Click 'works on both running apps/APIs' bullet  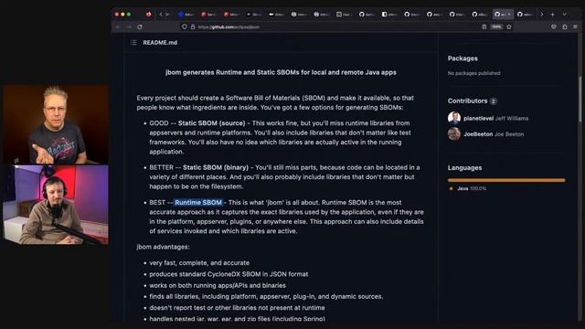[x=218, y=285]
